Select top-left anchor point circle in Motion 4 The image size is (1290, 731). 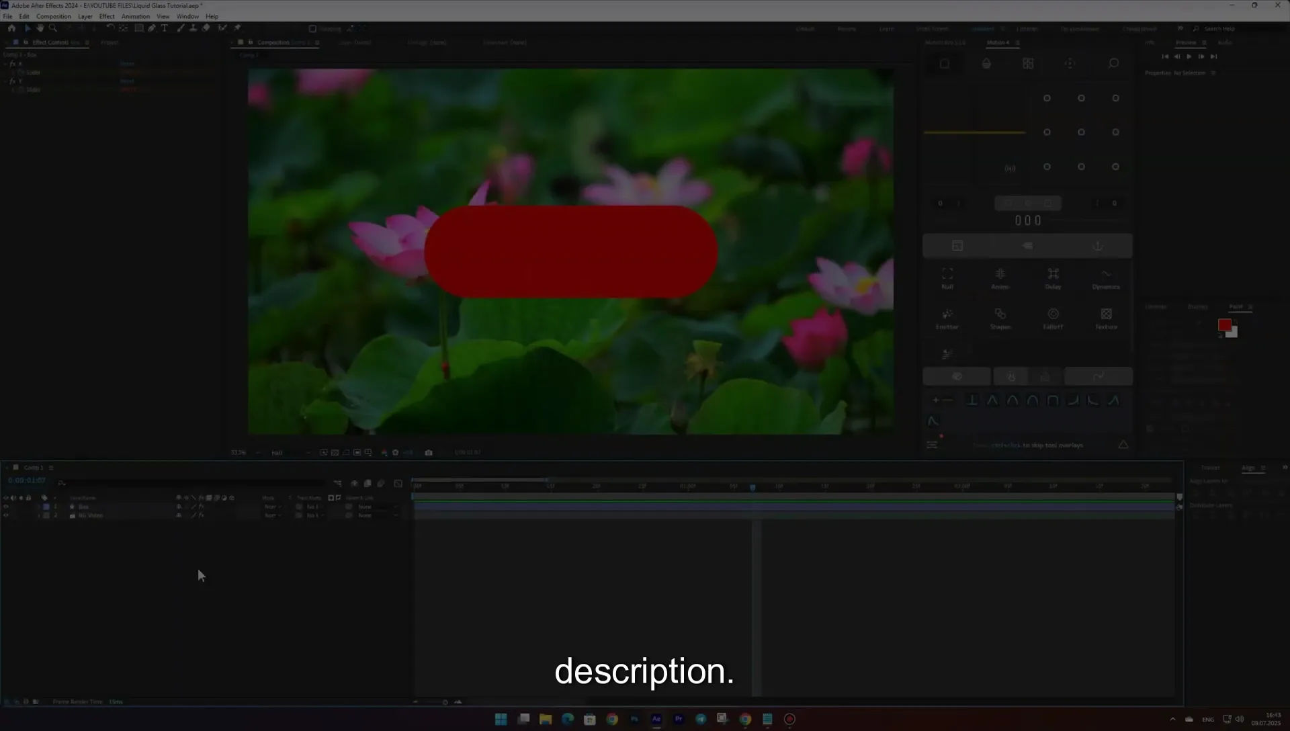pyautogui.click(x=1047, y=98)
